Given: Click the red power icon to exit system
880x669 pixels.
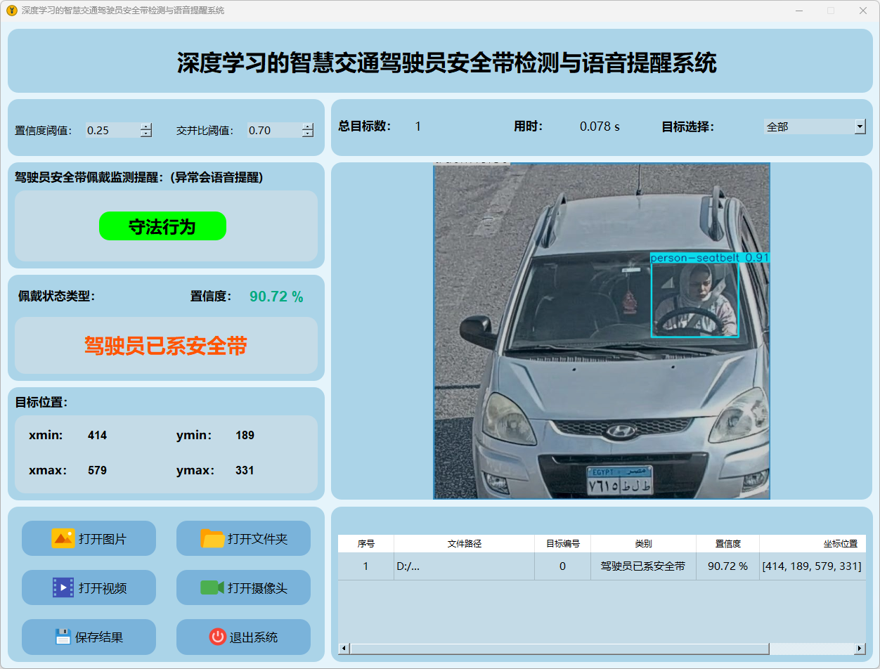Looking at the screenshot, I should (x=217, y=637).
